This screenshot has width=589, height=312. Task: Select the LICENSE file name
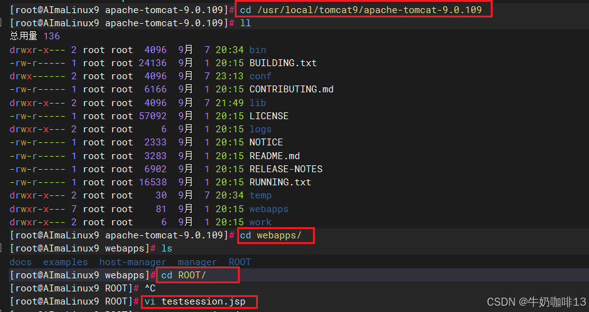[x=269, y=115]
